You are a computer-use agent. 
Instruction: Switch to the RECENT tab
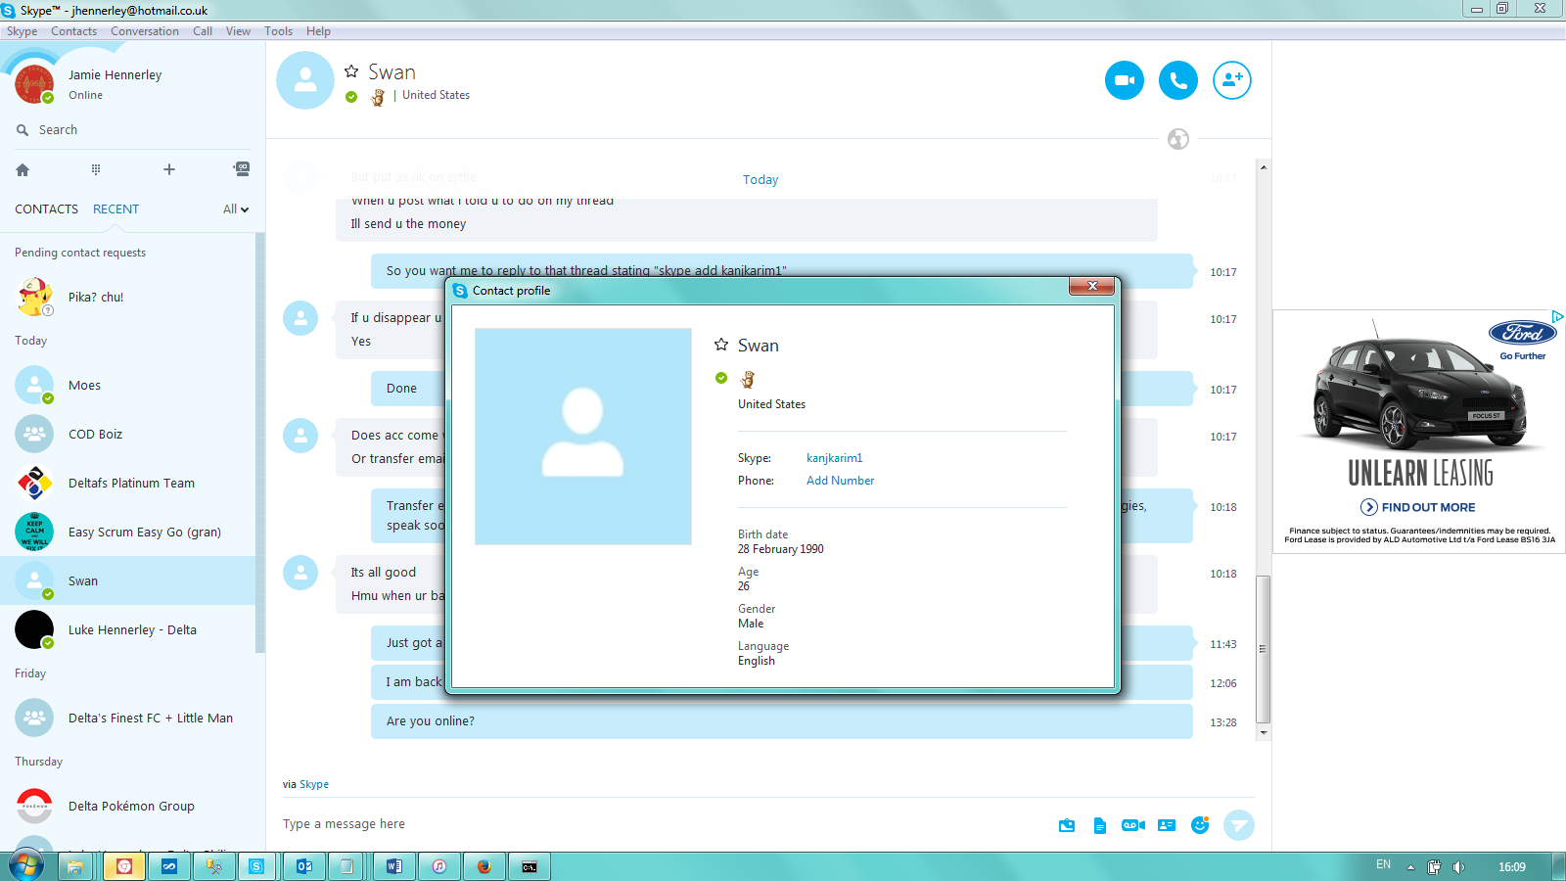coord(115,209)
